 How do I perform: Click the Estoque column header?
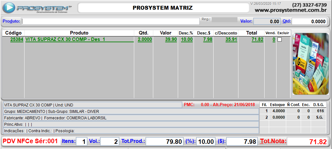click(x=277, y=104)
